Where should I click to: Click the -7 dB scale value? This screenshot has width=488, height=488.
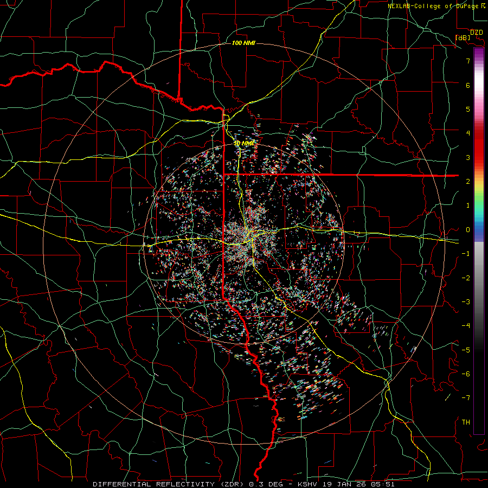point(466,398)
